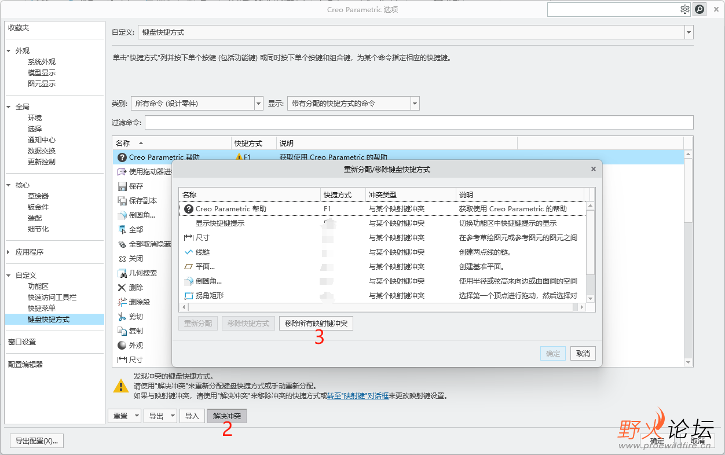
Task: Select 收藏夹 in the sidebar
Action: click(x=19, y=28)
